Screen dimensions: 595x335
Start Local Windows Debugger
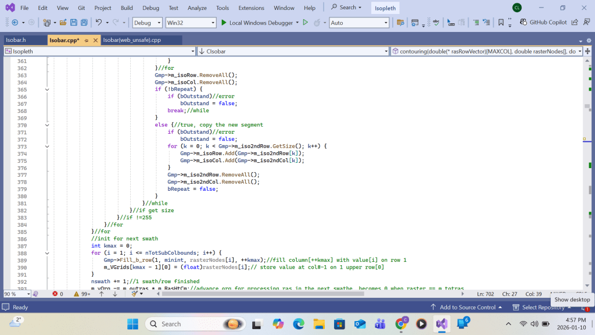pyautogui.click(x=255, y=23)
